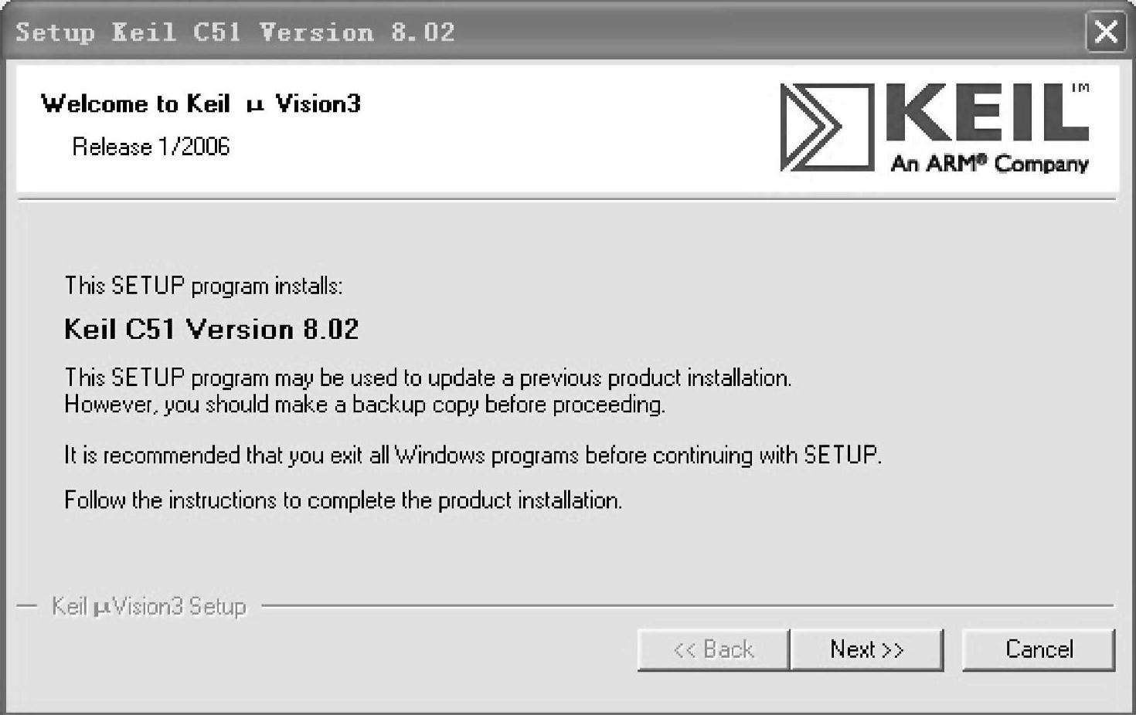1136x715 pixels.
Task: Click the recommendation to exit Windows programs
Action: tap(472, 455)
